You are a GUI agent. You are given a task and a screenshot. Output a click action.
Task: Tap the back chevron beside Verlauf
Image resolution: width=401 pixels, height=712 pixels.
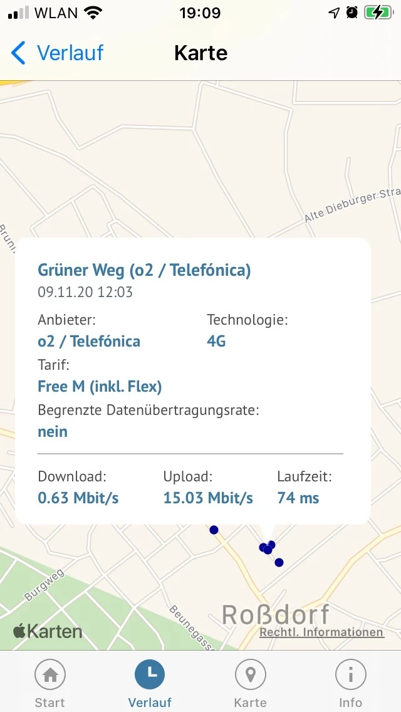click(19, 53)
